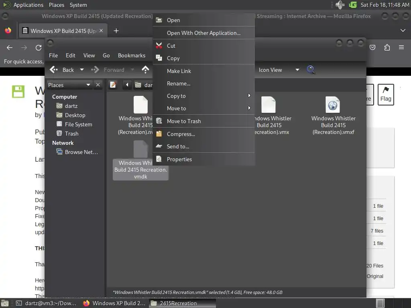Open the Go menu in file manager
The width and height of the screenshot is (411, 308).
[x=106, y=55]
